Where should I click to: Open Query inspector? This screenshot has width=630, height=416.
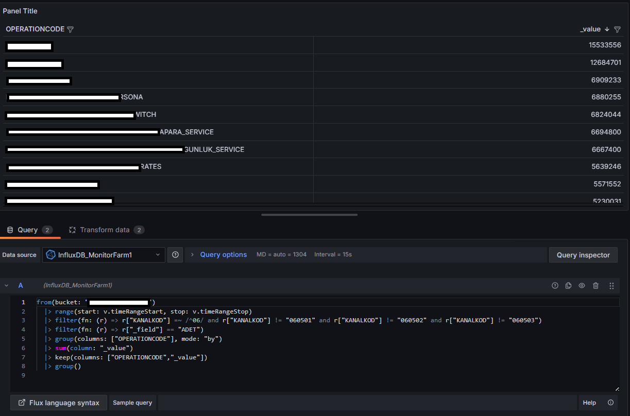click(x=583, y=255)
